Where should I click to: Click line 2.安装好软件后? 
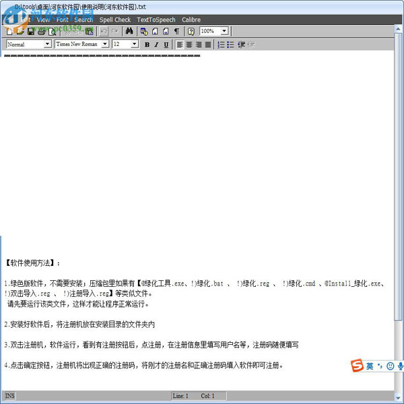coord(79,325)
